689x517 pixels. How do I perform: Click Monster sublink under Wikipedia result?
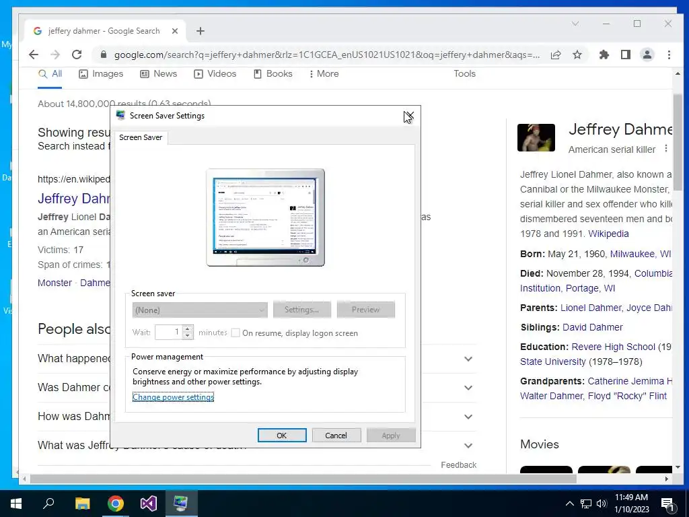click(55, 283)
